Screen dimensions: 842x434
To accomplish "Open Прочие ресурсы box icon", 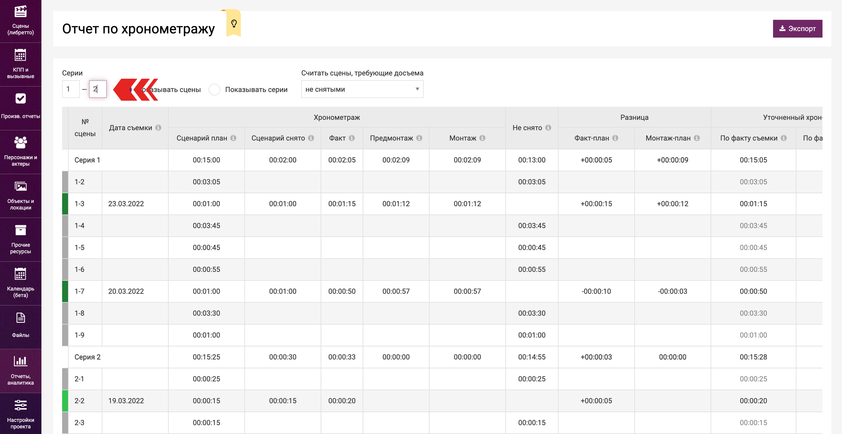I will pos(20,230).
